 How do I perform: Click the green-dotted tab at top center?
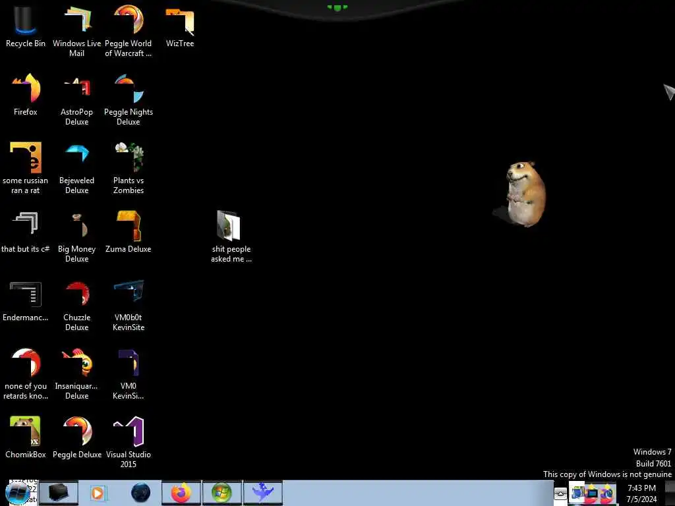[x=337, y=9]
